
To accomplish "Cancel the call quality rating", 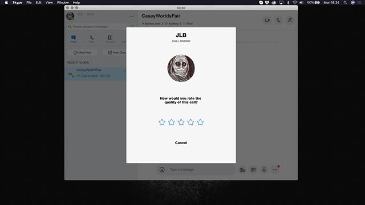I will click(181, 143).
